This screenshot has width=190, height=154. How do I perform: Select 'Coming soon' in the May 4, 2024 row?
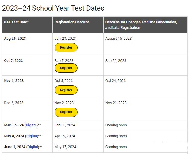point(116,136)
